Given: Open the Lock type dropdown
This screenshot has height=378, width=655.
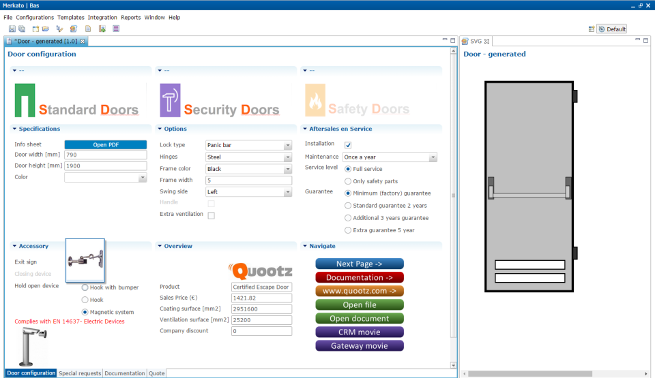Looking at the screenshot, I should pyautogui.click(x=288, y=145).
